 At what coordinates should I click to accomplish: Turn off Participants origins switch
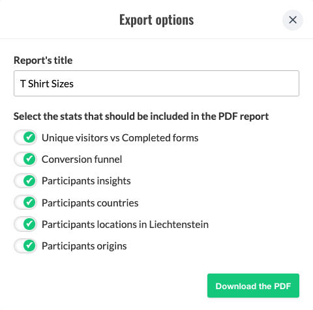(x=25, y=246)
